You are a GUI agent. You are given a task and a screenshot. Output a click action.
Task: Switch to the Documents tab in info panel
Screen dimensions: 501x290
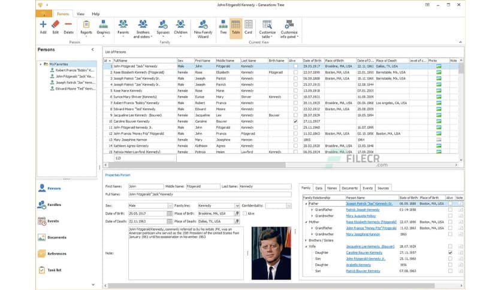coord(350,188)
